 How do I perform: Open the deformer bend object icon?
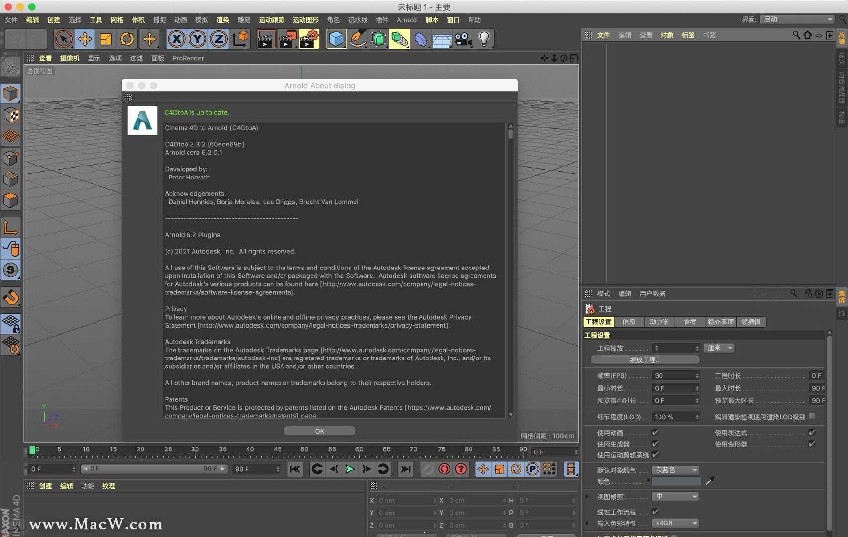pos(421,39)
